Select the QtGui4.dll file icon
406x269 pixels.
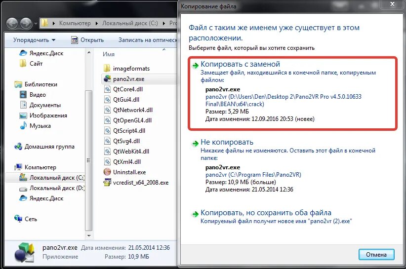point(107,100)
